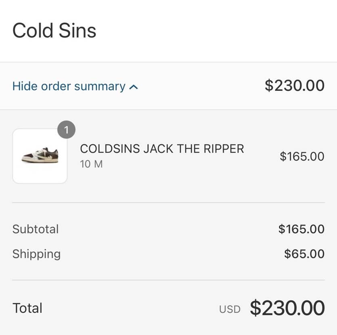Image resolution: width=337 pixels, height=335 pixels.
Task: Click the border line below the Hide order summary row
Action: click(168, 109)
